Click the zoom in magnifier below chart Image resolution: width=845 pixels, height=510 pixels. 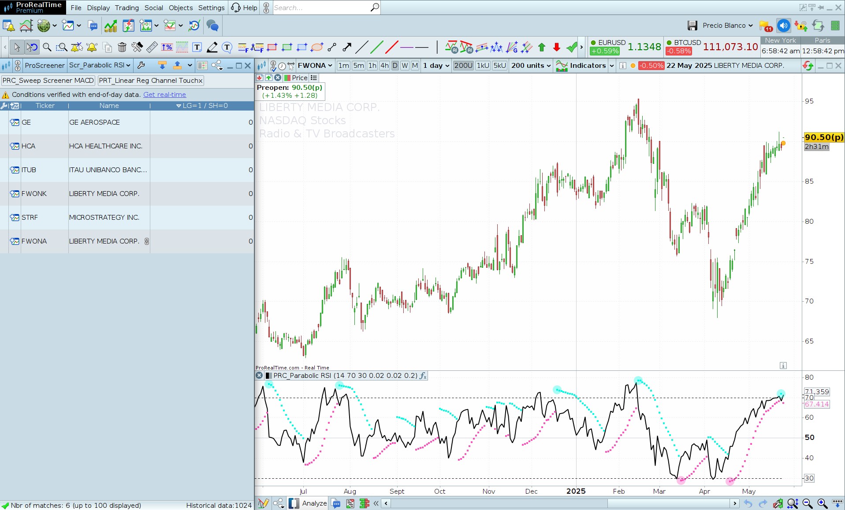click(x=823, y=503)
